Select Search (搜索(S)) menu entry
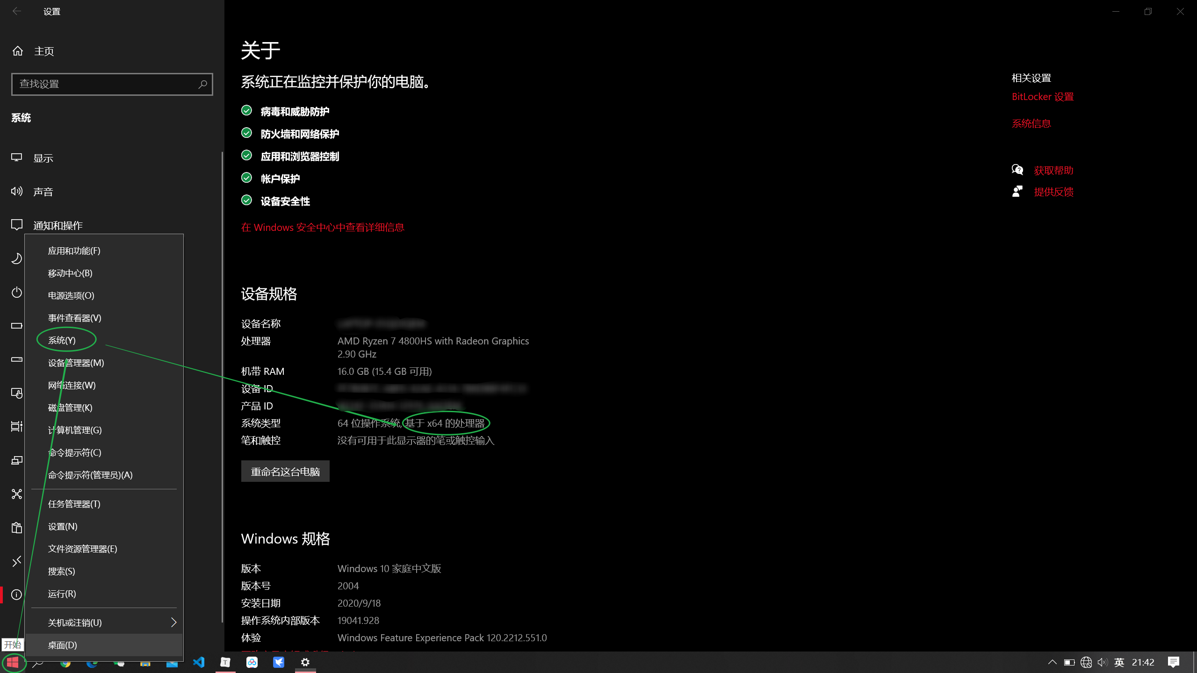1197x673 pixels. (104, 571)
